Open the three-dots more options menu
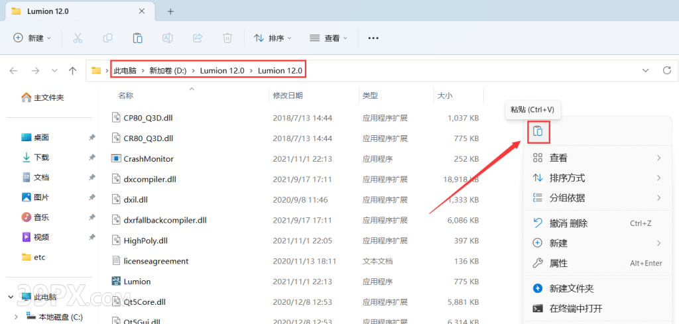The width and height of the screenshot is (679, 324). coord(373,38)
